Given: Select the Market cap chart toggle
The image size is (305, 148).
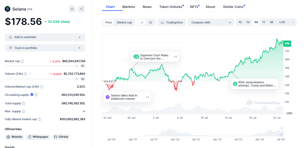Looking at the screenshot, I should tap(125, 22).
